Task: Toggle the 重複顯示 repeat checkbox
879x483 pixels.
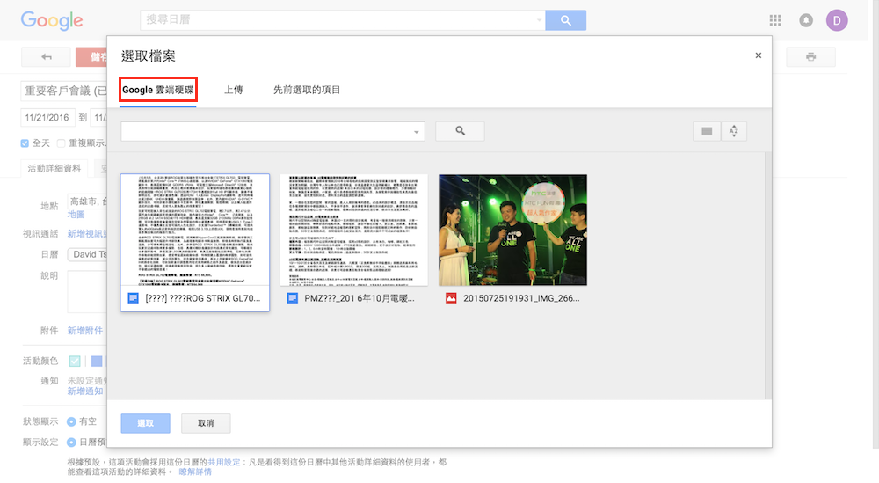Action: click(x=62, y=143)
